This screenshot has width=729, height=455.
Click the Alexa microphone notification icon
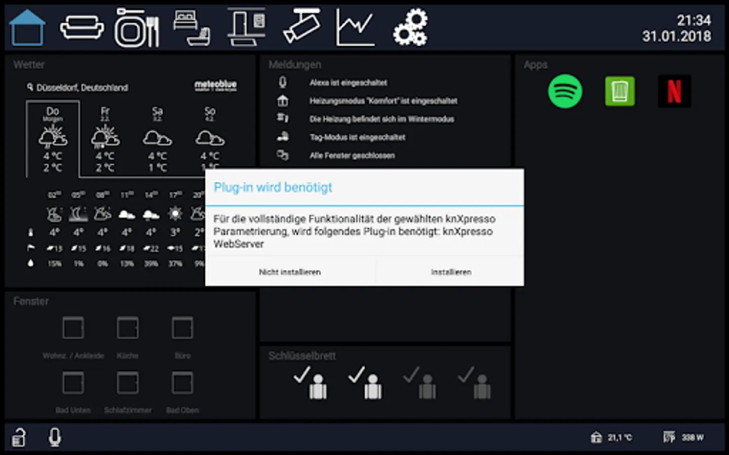coord(282,82)
